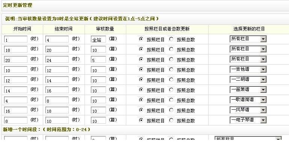
Task: Choose 按照栏目 radio in the 20 to 24 row
Action: click(141, 59)
